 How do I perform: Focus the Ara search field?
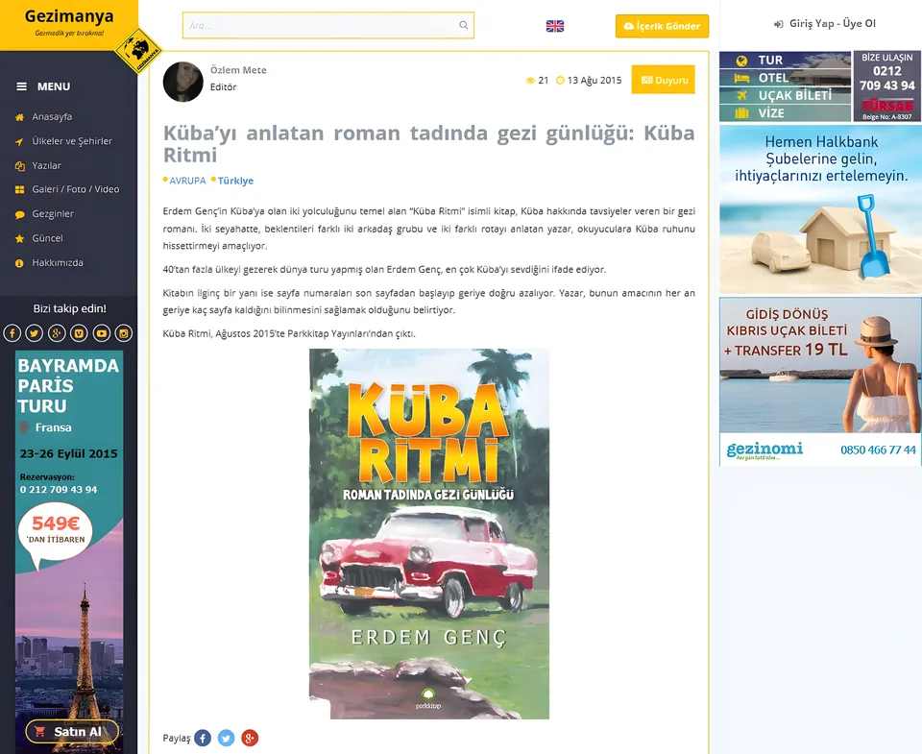pyautogui.click(x=328, y=25)
